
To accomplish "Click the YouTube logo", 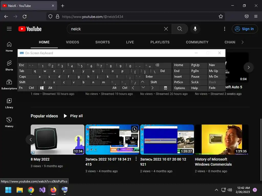I will (30, 29).
